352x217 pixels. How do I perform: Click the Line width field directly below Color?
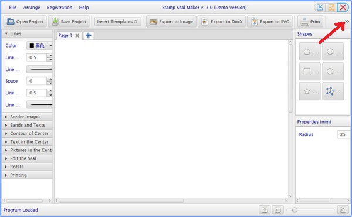tap(37, 57)
